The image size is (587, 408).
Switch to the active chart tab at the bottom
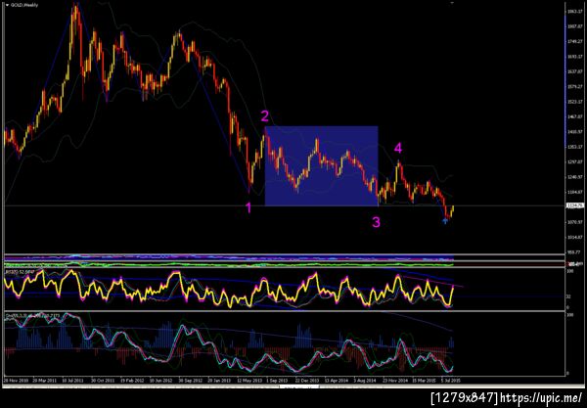pos(299,386)
